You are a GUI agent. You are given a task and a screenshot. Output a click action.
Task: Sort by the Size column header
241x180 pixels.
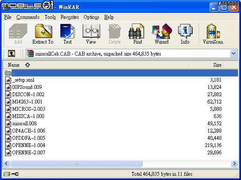tap(207, 65)
